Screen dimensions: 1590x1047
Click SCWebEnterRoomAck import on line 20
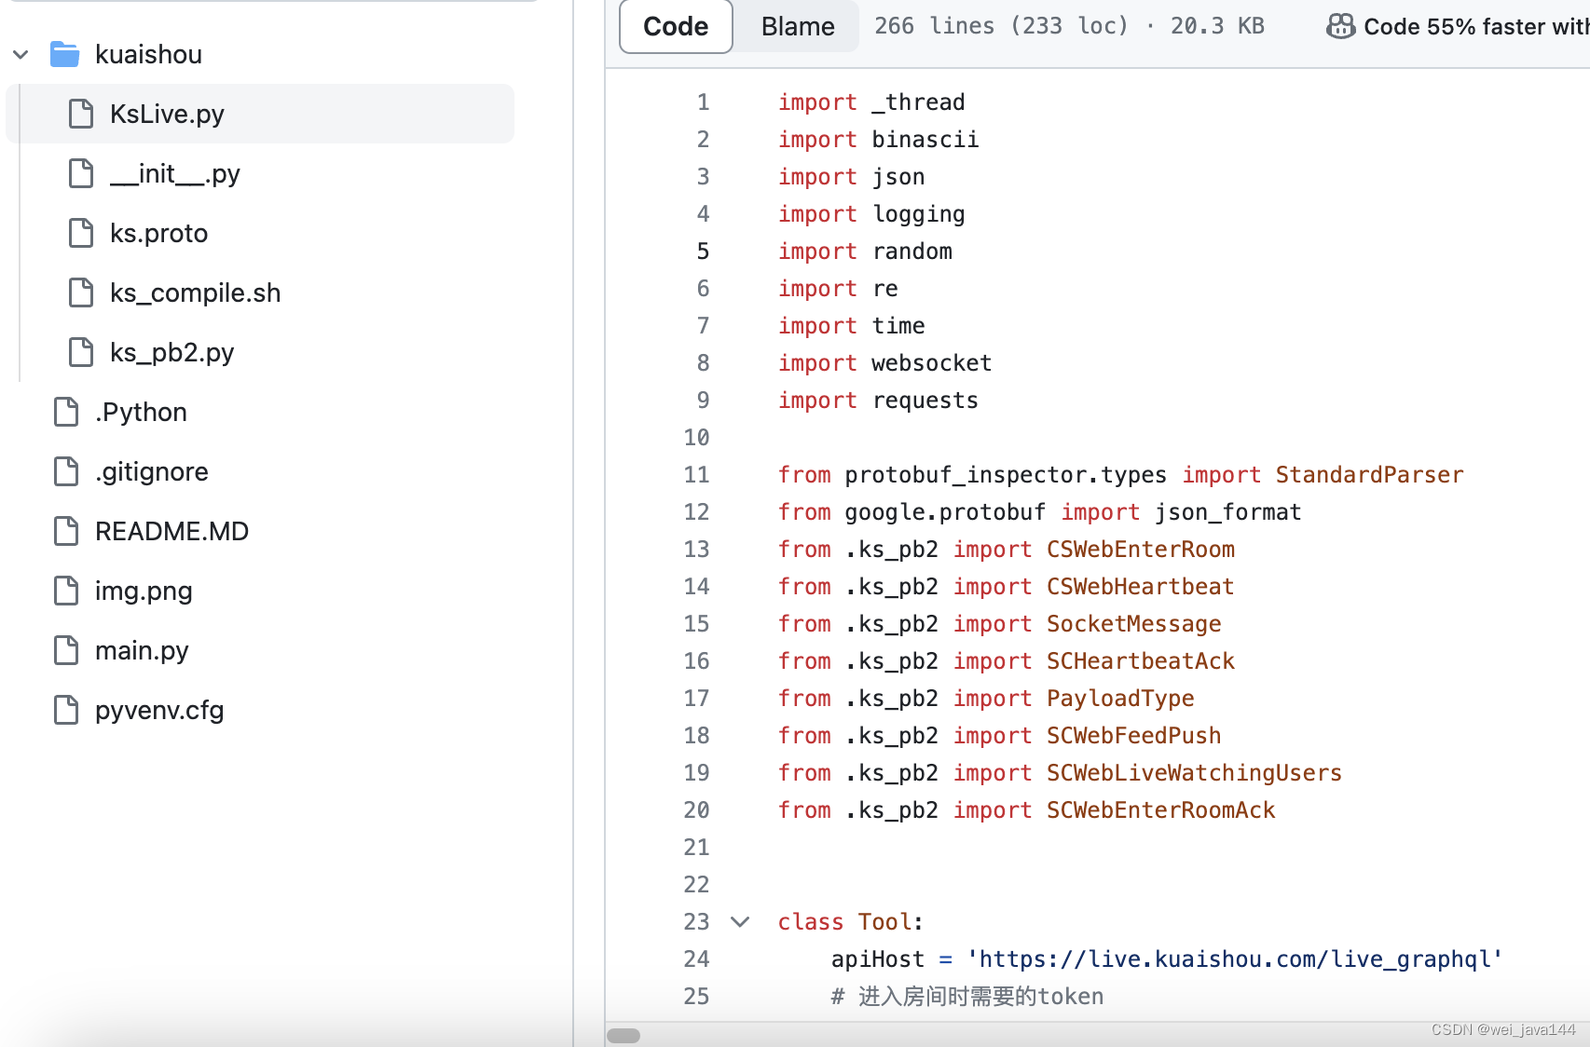pyautogui.click(x=1160, y=810)
